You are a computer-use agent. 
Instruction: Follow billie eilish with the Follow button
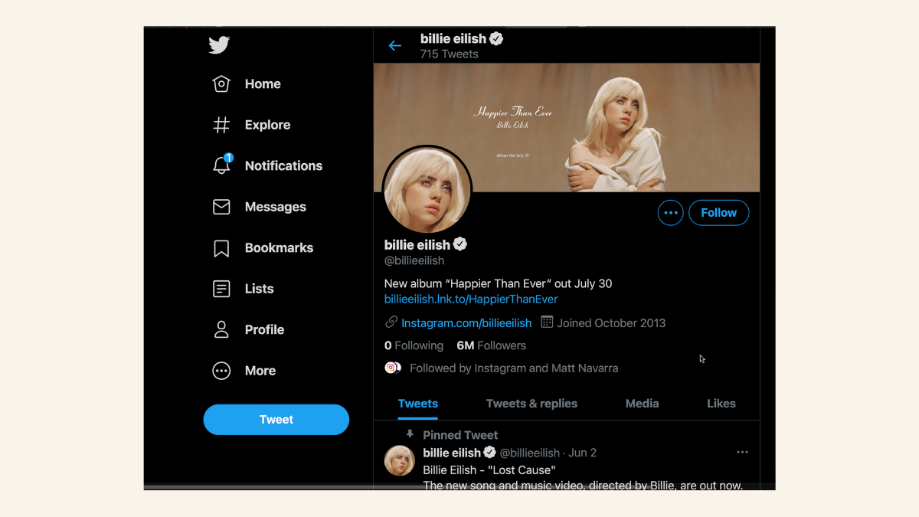pyautogui.click(x=718, y=213)
